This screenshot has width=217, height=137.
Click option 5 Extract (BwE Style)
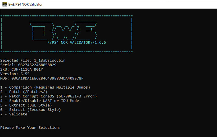coord(26,105)
